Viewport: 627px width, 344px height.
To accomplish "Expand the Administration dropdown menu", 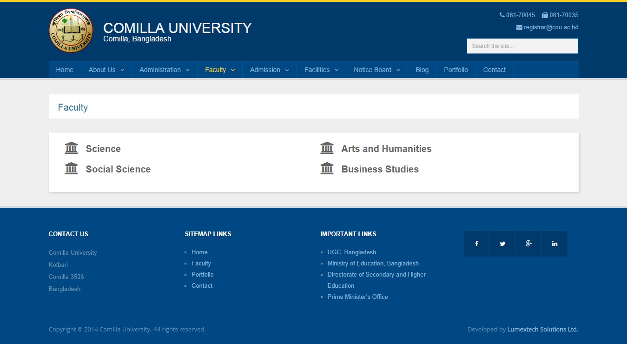I will coord(165,70).
